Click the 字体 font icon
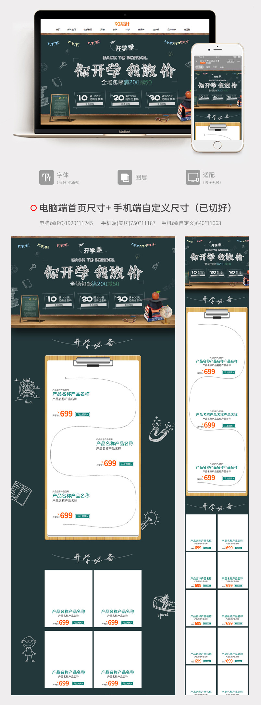Screen dimensions: 261x705 tap(46, 177)
